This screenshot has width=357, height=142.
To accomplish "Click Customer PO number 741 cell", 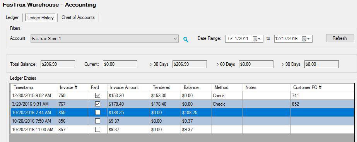I will (x=323, y=96).
